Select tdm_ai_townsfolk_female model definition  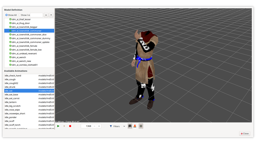24,46
